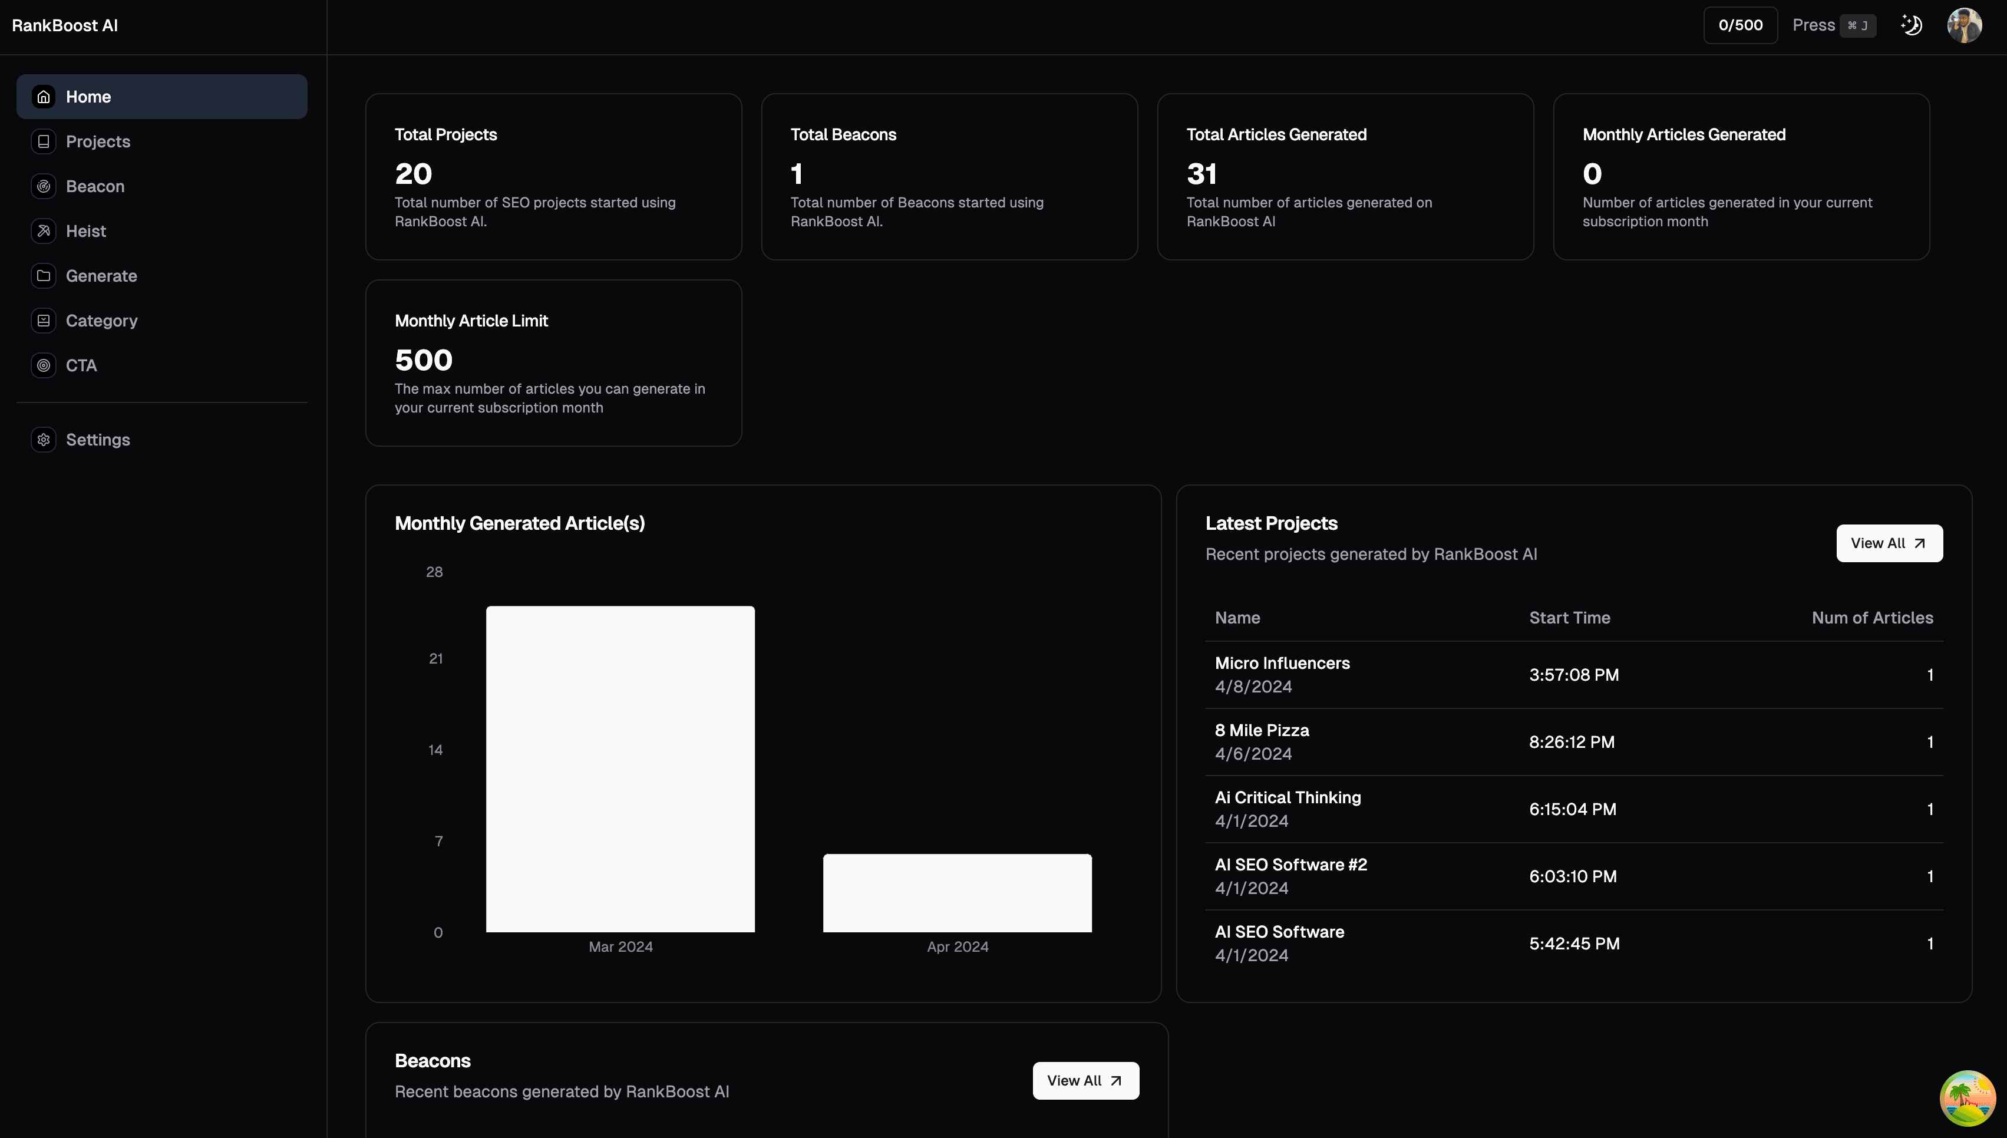Open Settings from the sidebar menu
This screenshot has width=2007, height=1138.
98,439
